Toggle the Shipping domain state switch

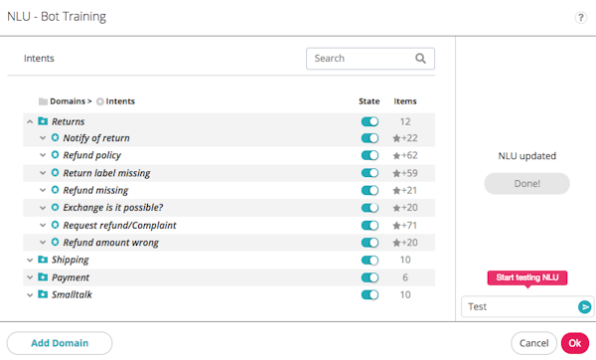click(370, 260)
